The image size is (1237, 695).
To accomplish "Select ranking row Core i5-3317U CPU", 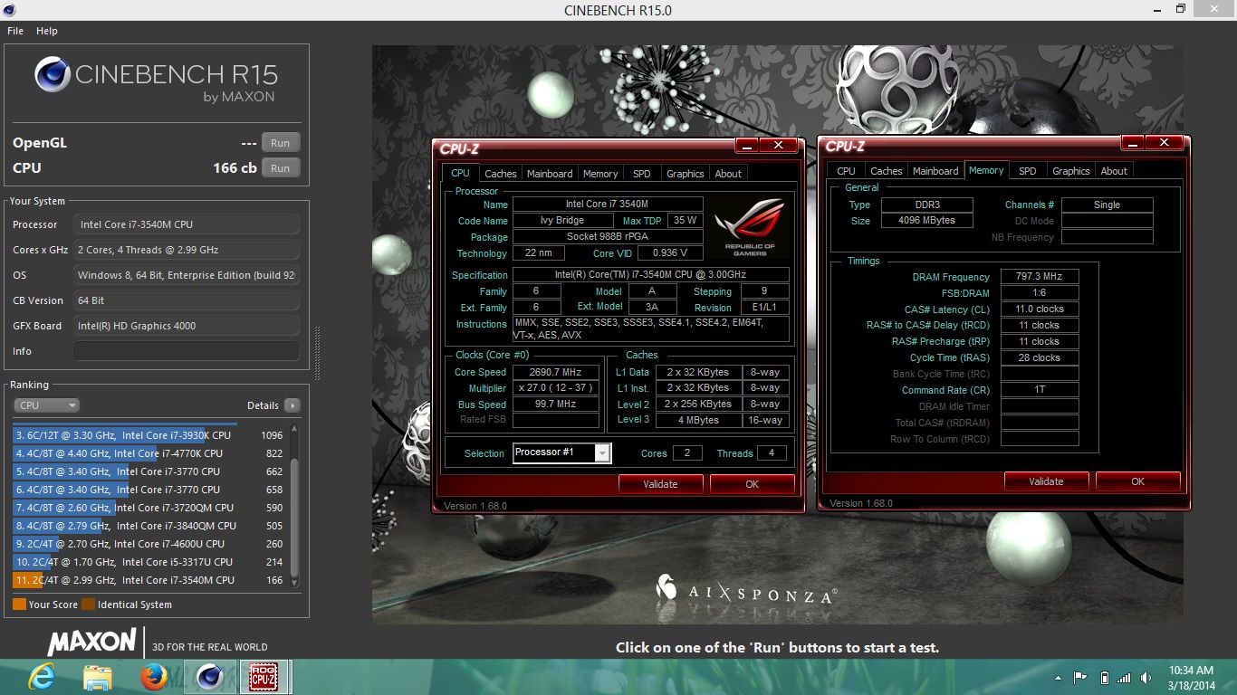I will click(149, 562).
